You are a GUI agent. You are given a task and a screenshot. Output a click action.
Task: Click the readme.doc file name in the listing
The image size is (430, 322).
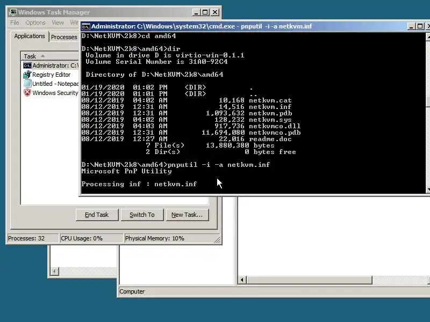click(x=270, y=139)
